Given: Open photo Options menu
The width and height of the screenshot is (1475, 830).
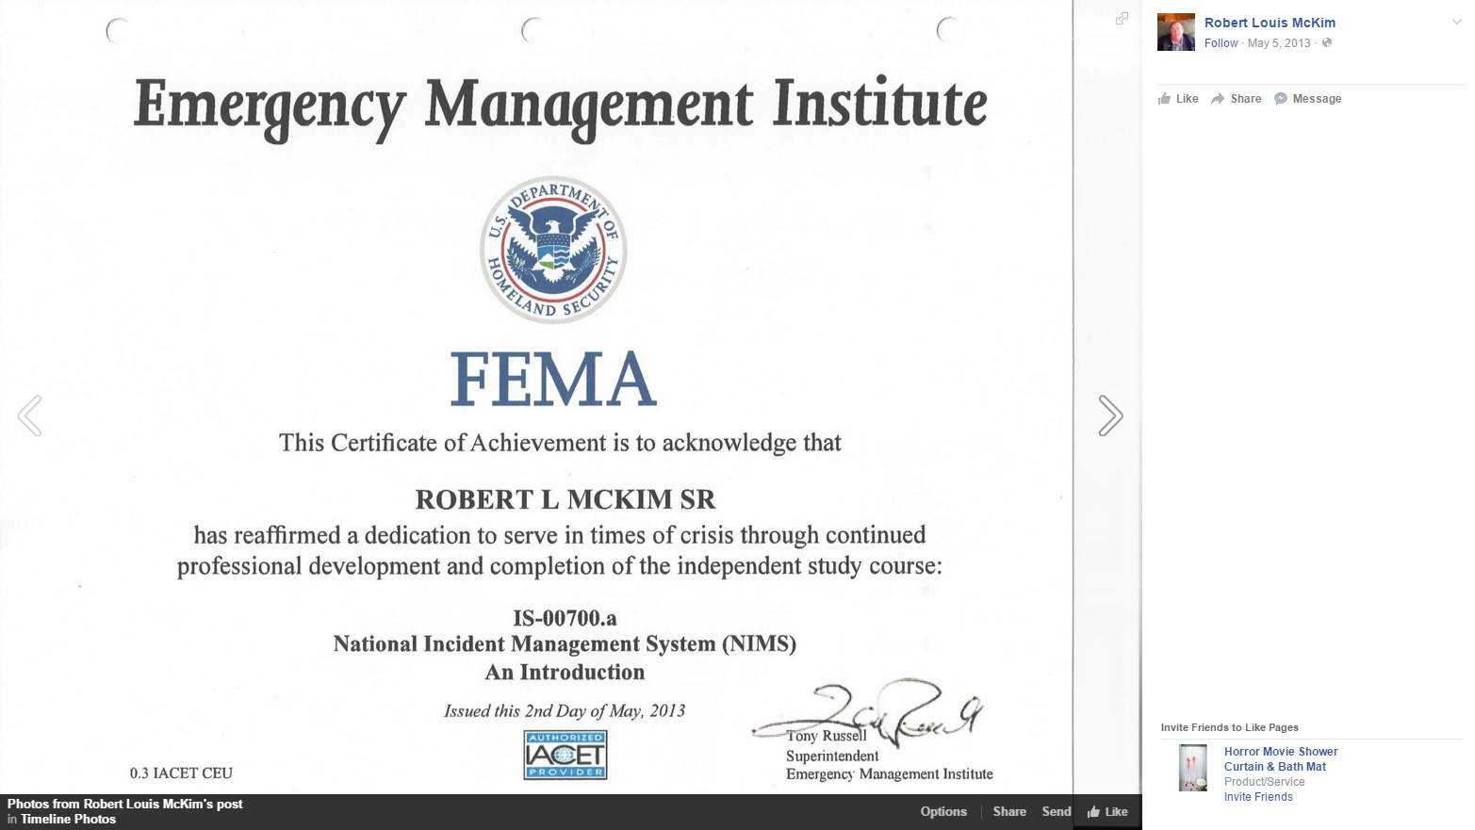Looking at the screenshot, I should [943, 811].
